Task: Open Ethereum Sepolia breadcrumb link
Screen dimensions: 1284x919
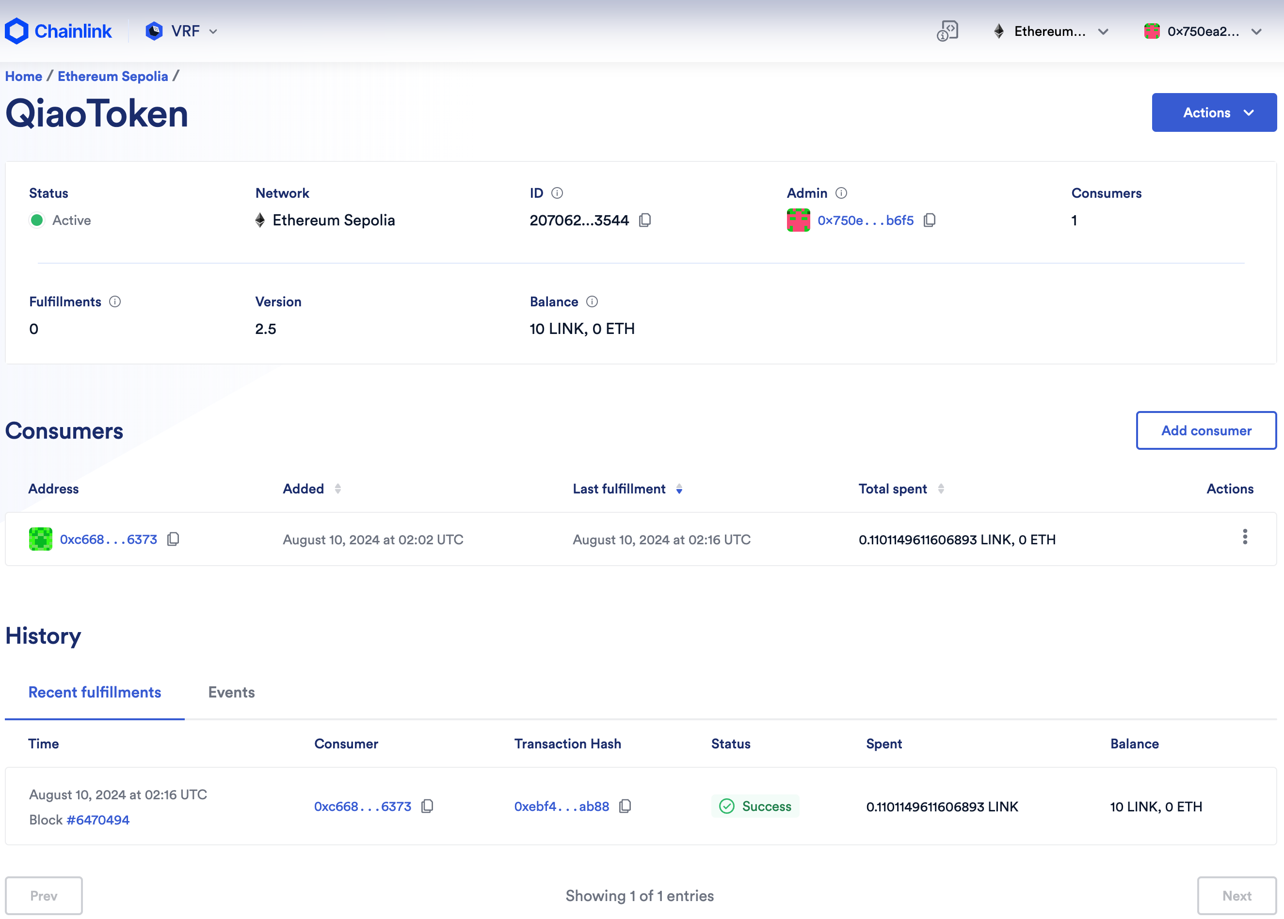Action: click(x=112, y=77)
